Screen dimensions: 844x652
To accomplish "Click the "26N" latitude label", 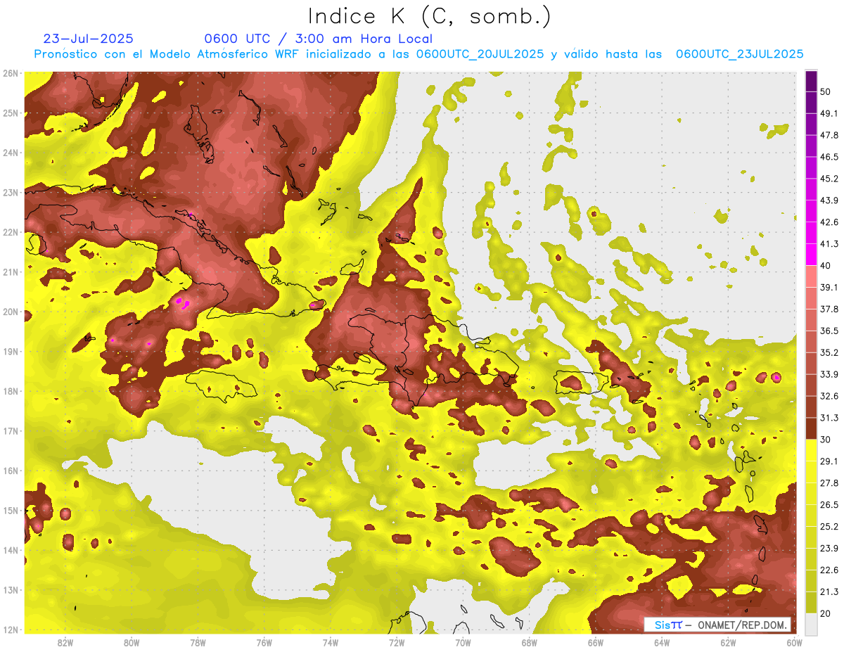I will click(10, 73).
